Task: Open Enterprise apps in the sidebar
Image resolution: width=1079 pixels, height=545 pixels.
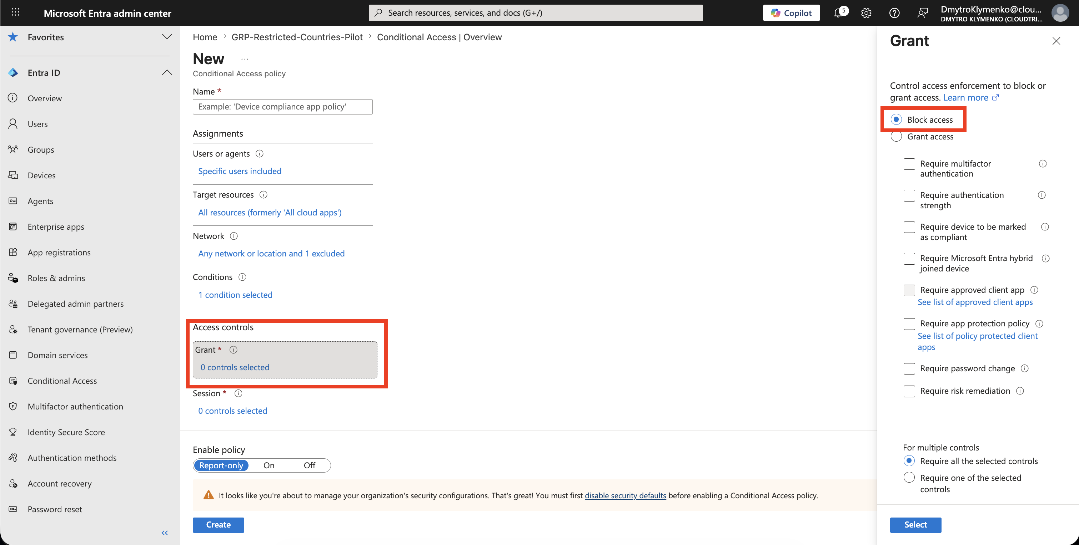Action: coord(56,226)
